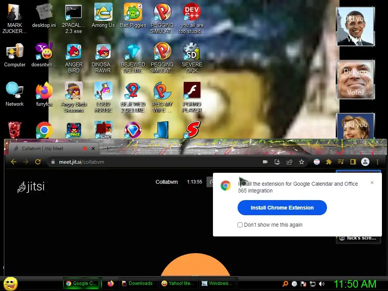The image size is (388, 291).
Task: Click the camera indicator icon in address bar
Action: pos(265,162)
